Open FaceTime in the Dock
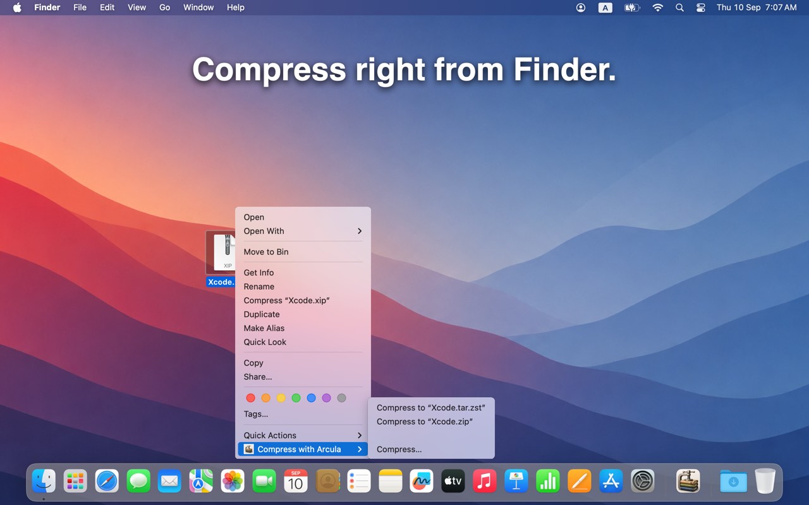 [264, 482]
